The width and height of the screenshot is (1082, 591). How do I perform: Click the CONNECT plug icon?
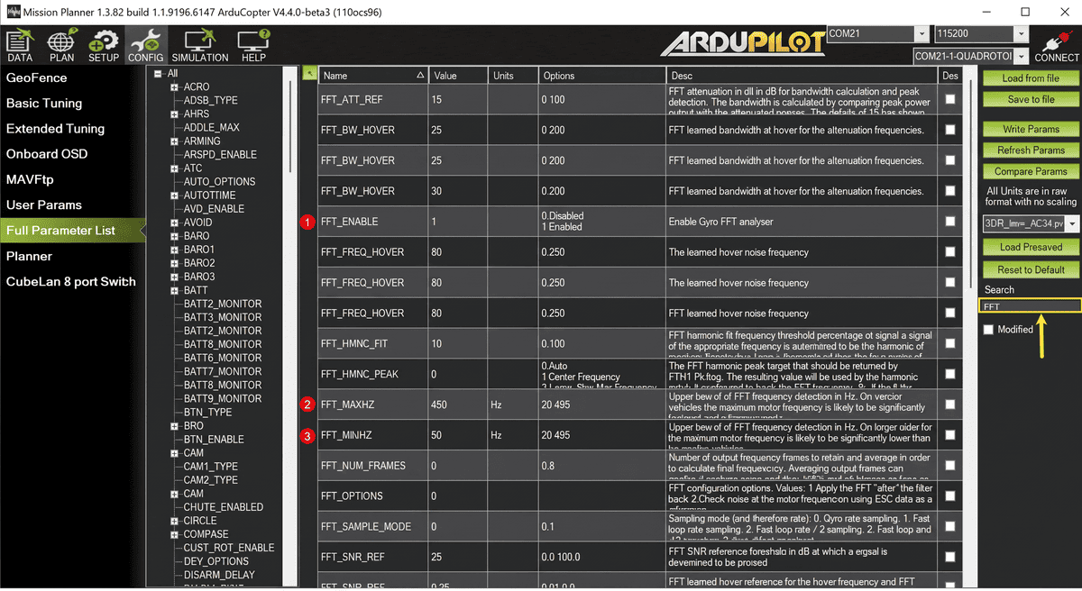pos(1057,46)
